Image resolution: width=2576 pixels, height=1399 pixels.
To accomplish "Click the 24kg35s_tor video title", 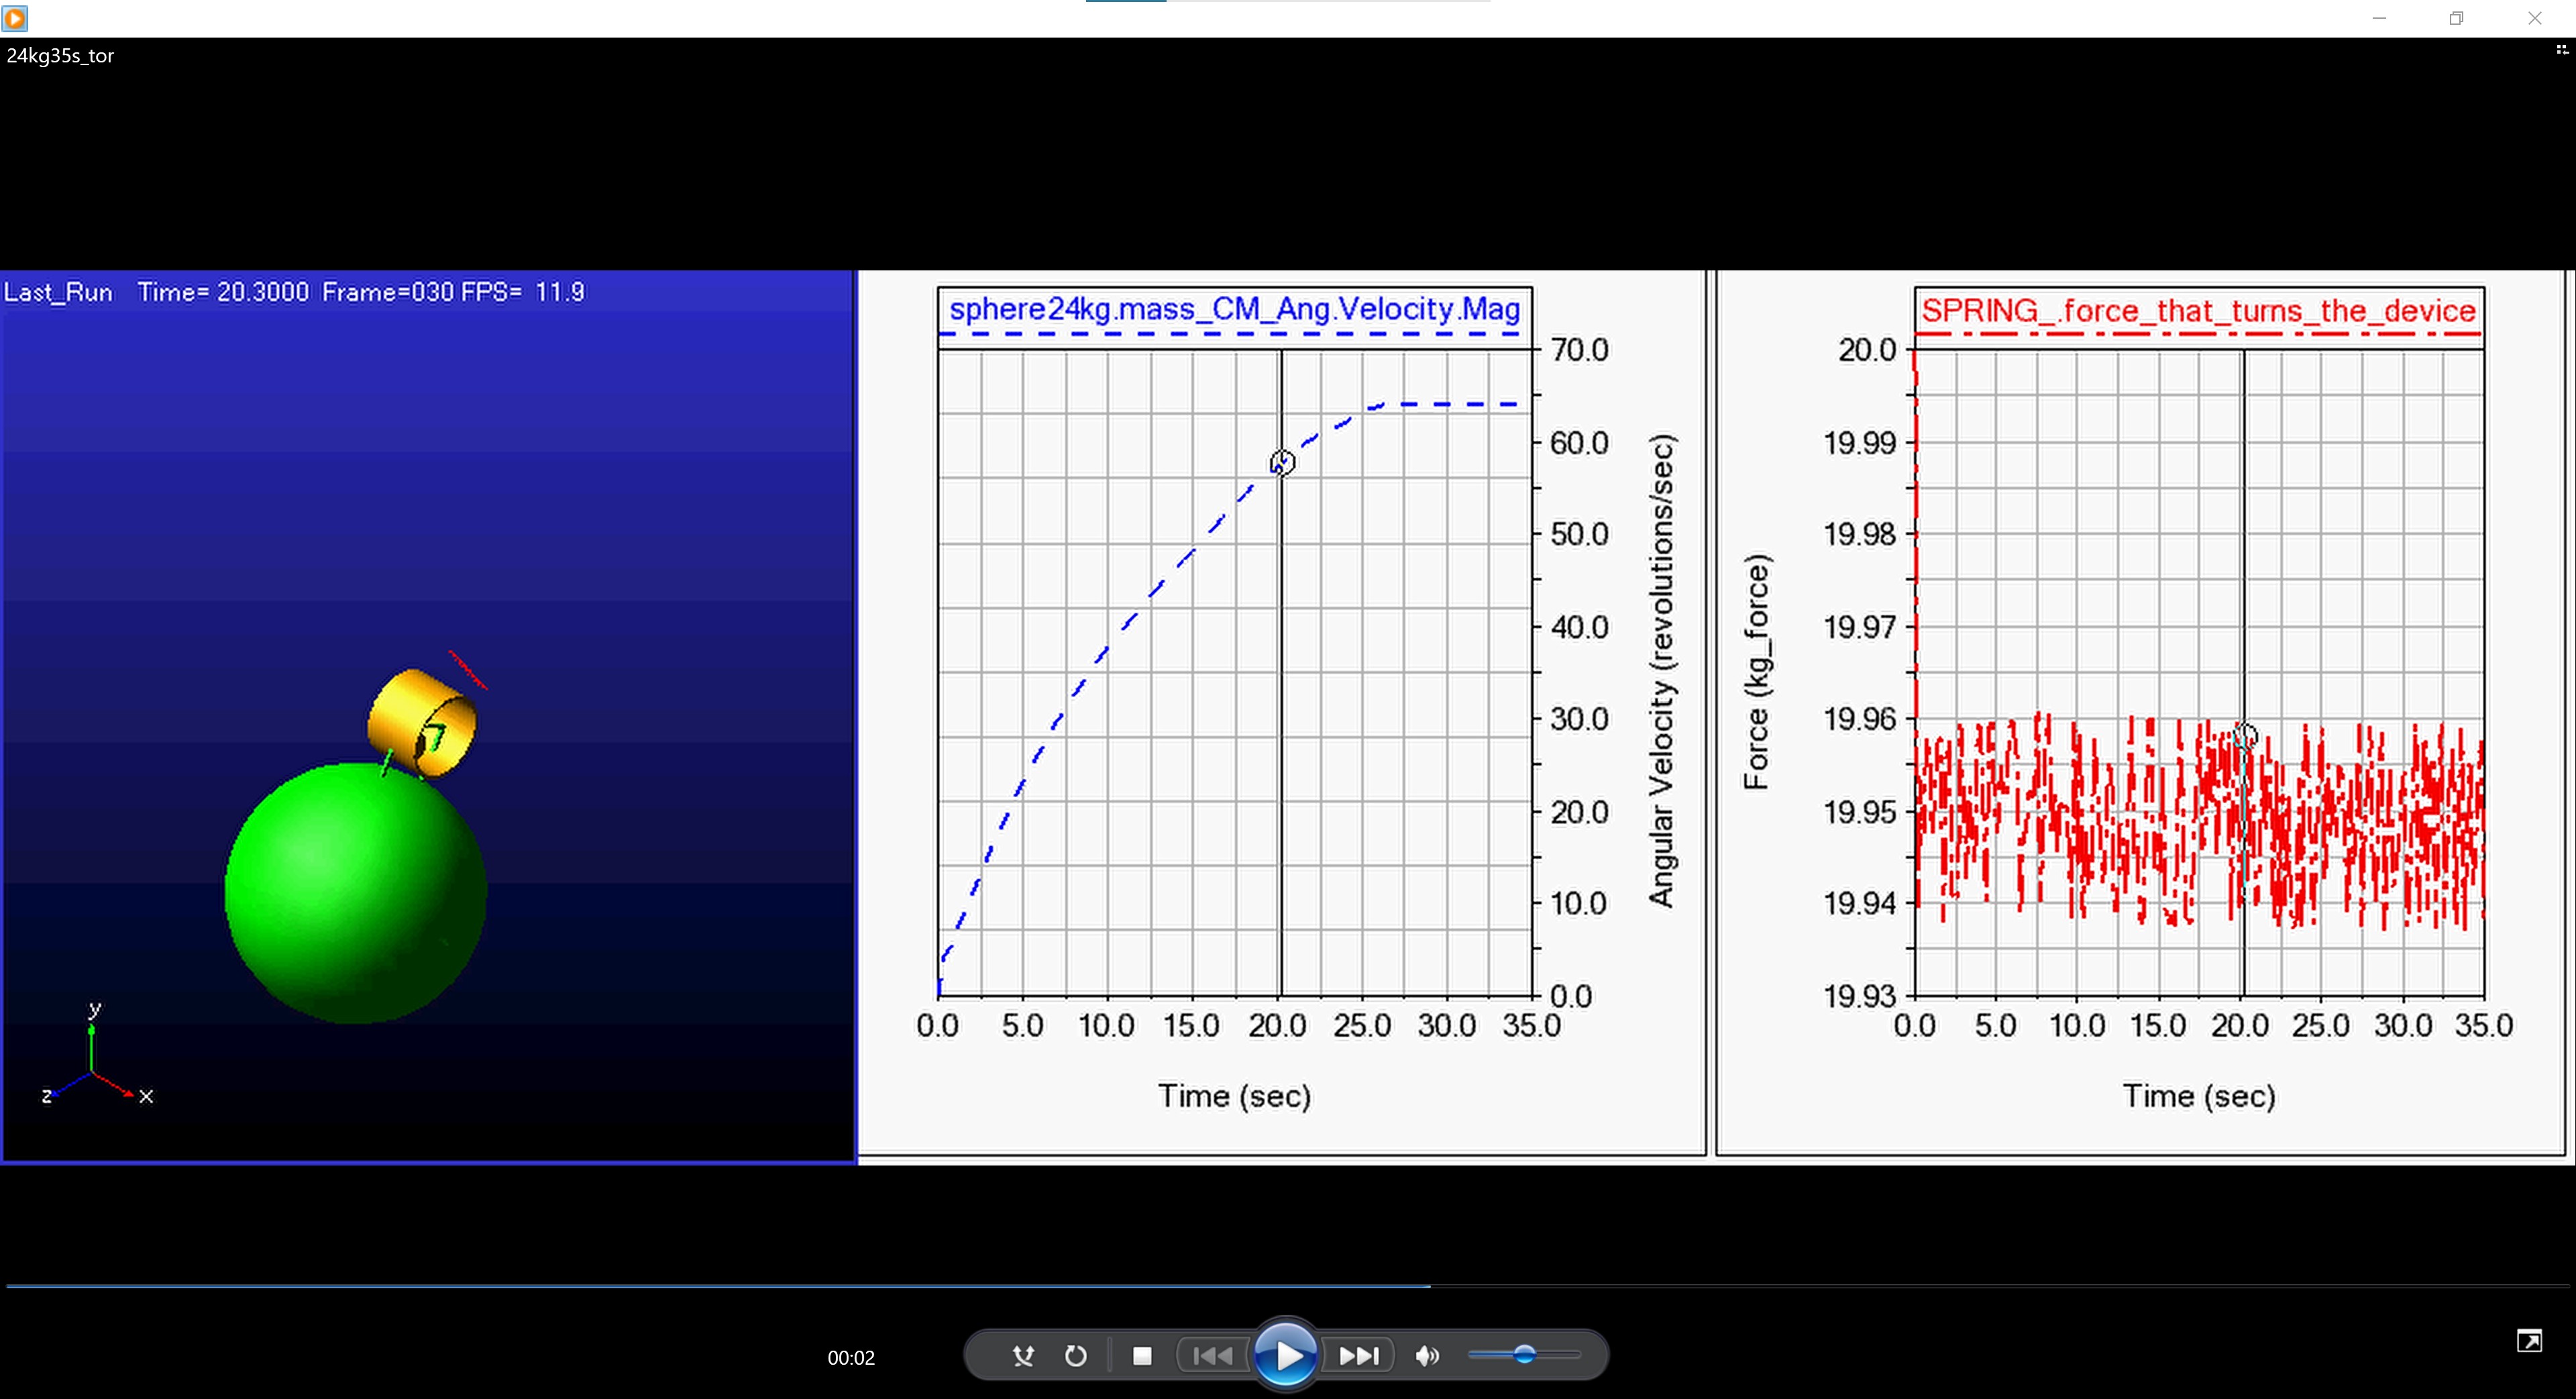I will click(x=60, y=56).
